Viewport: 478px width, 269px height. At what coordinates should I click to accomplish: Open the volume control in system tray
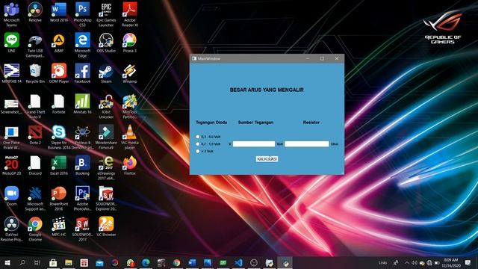(x=415, y=262)
